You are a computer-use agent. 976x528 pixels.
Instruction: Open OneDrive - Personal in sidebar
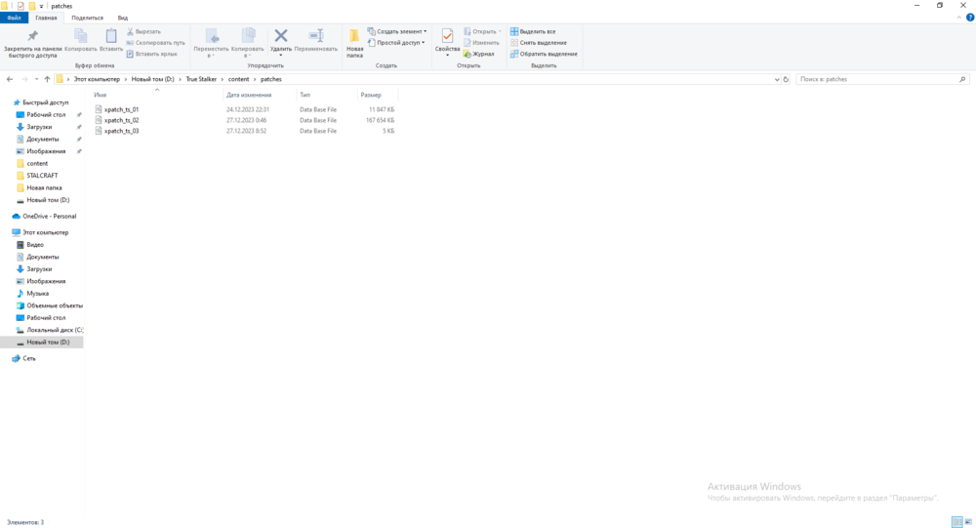[49, 216]
